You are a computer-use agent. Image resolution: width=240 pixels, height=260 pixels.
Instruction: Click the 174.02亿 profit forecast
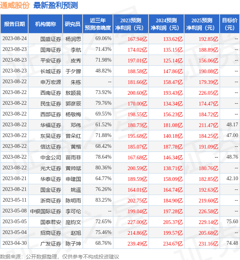tap(137, 50)
